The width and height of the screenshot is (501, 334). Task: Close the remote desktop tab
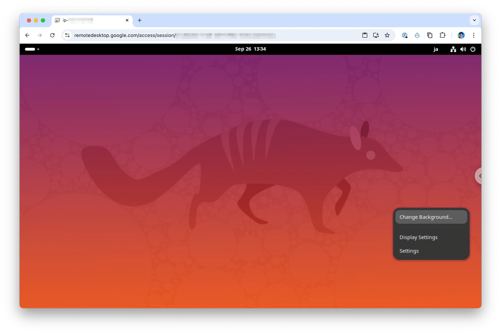(x=127, y=20)
